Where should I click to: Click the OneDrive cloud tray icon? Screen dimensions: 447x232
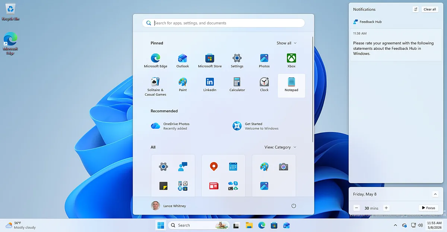[405, 225]
